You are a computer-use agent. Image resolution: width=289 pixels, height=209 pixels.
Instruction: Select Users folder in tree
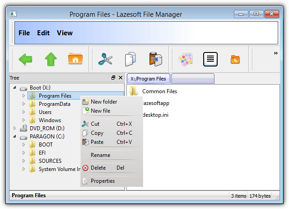click(x=45, y=112)
